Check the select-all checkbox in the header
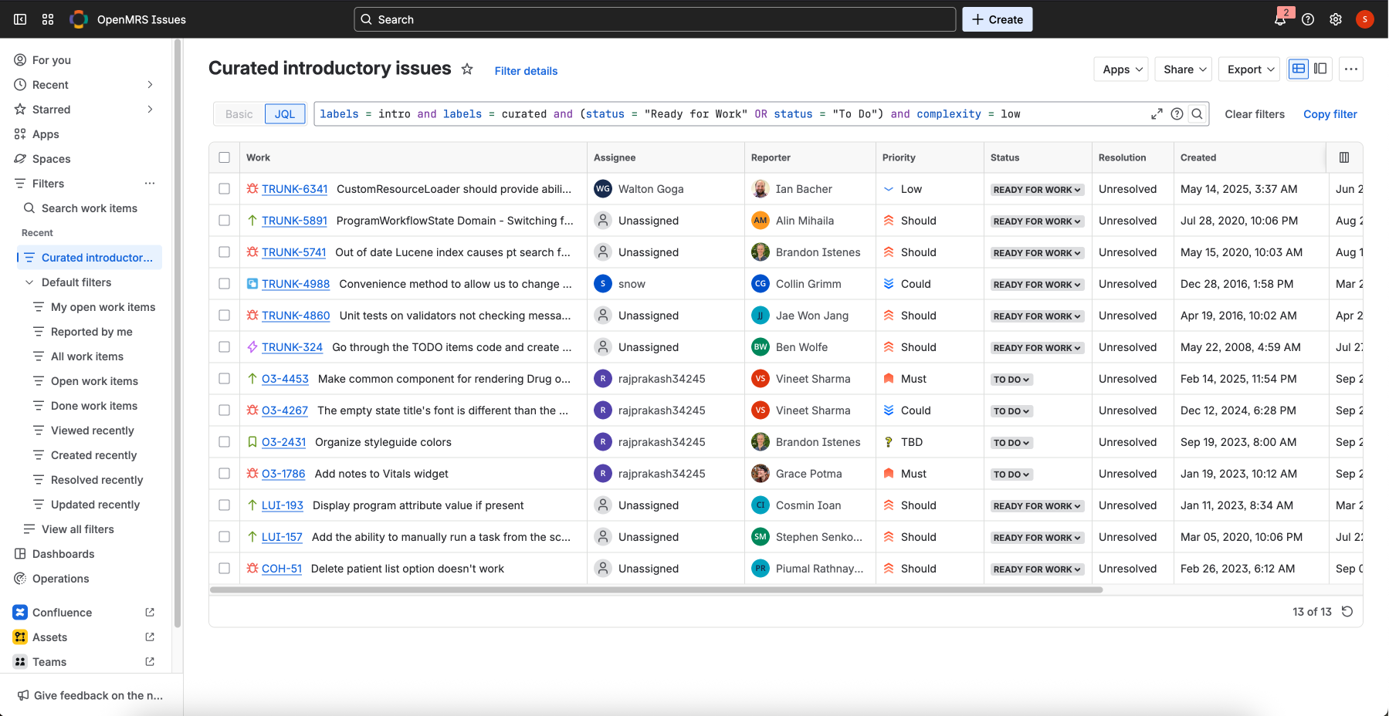 225,157
